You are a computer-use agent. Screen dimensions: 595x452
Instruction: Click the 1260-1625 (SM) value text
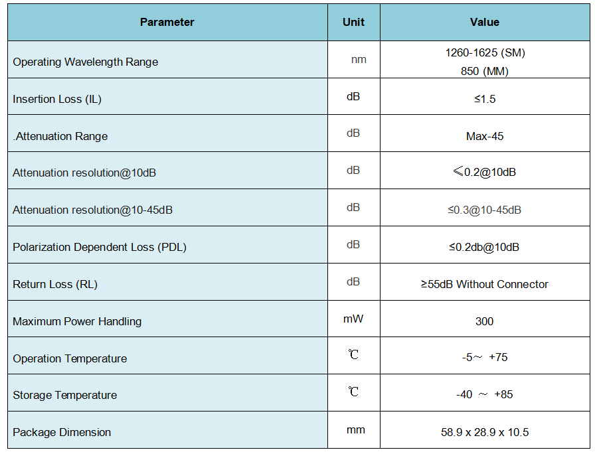[x=485, y=53]
